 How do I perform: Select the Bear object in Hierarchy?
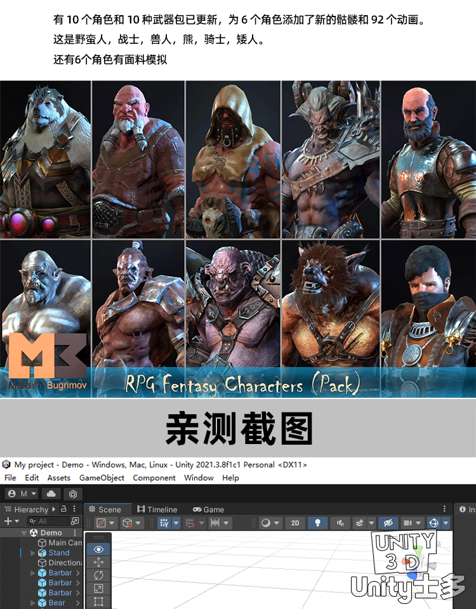click(x=51, y=603)
